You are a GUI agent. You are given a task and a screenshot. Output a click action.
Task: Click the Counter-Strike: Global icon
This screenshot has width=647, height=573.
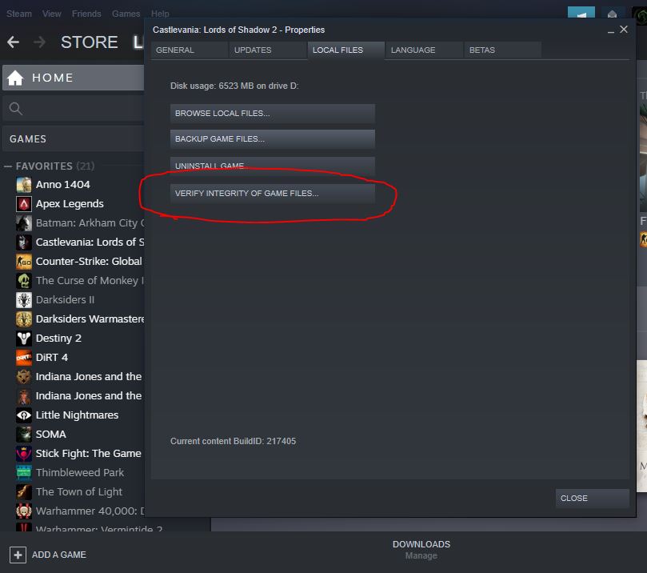pos(24,262)
